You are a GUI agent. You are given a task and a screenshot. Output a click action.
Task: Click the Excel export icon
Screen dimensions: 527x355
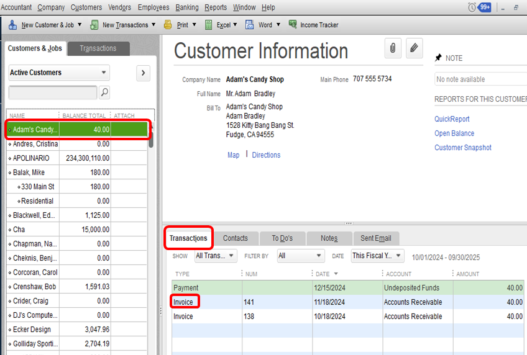coord(208,25)
